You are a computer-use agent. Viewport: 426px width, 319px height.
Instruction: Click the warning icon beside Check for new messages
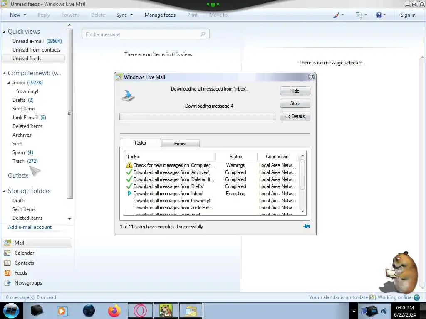click(x=129, y=165)
